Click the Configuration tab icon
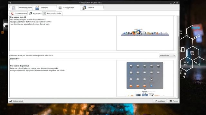 pos(60,8)
